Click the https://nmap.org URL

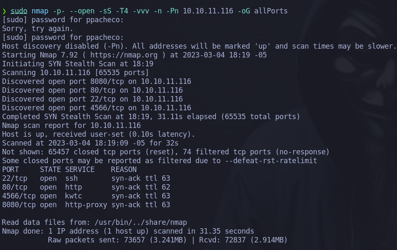(x=124, y=55)
